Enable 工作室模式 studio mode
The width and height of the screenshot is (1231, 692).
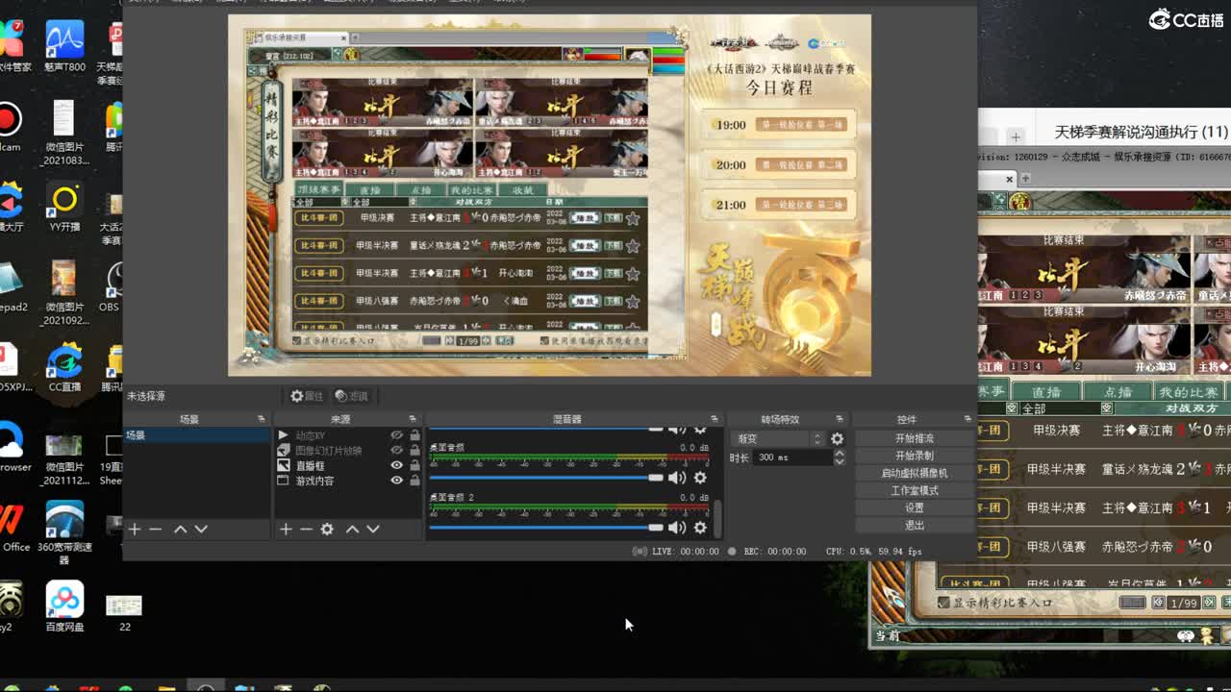pyautogui.click(x=914, y=490)
